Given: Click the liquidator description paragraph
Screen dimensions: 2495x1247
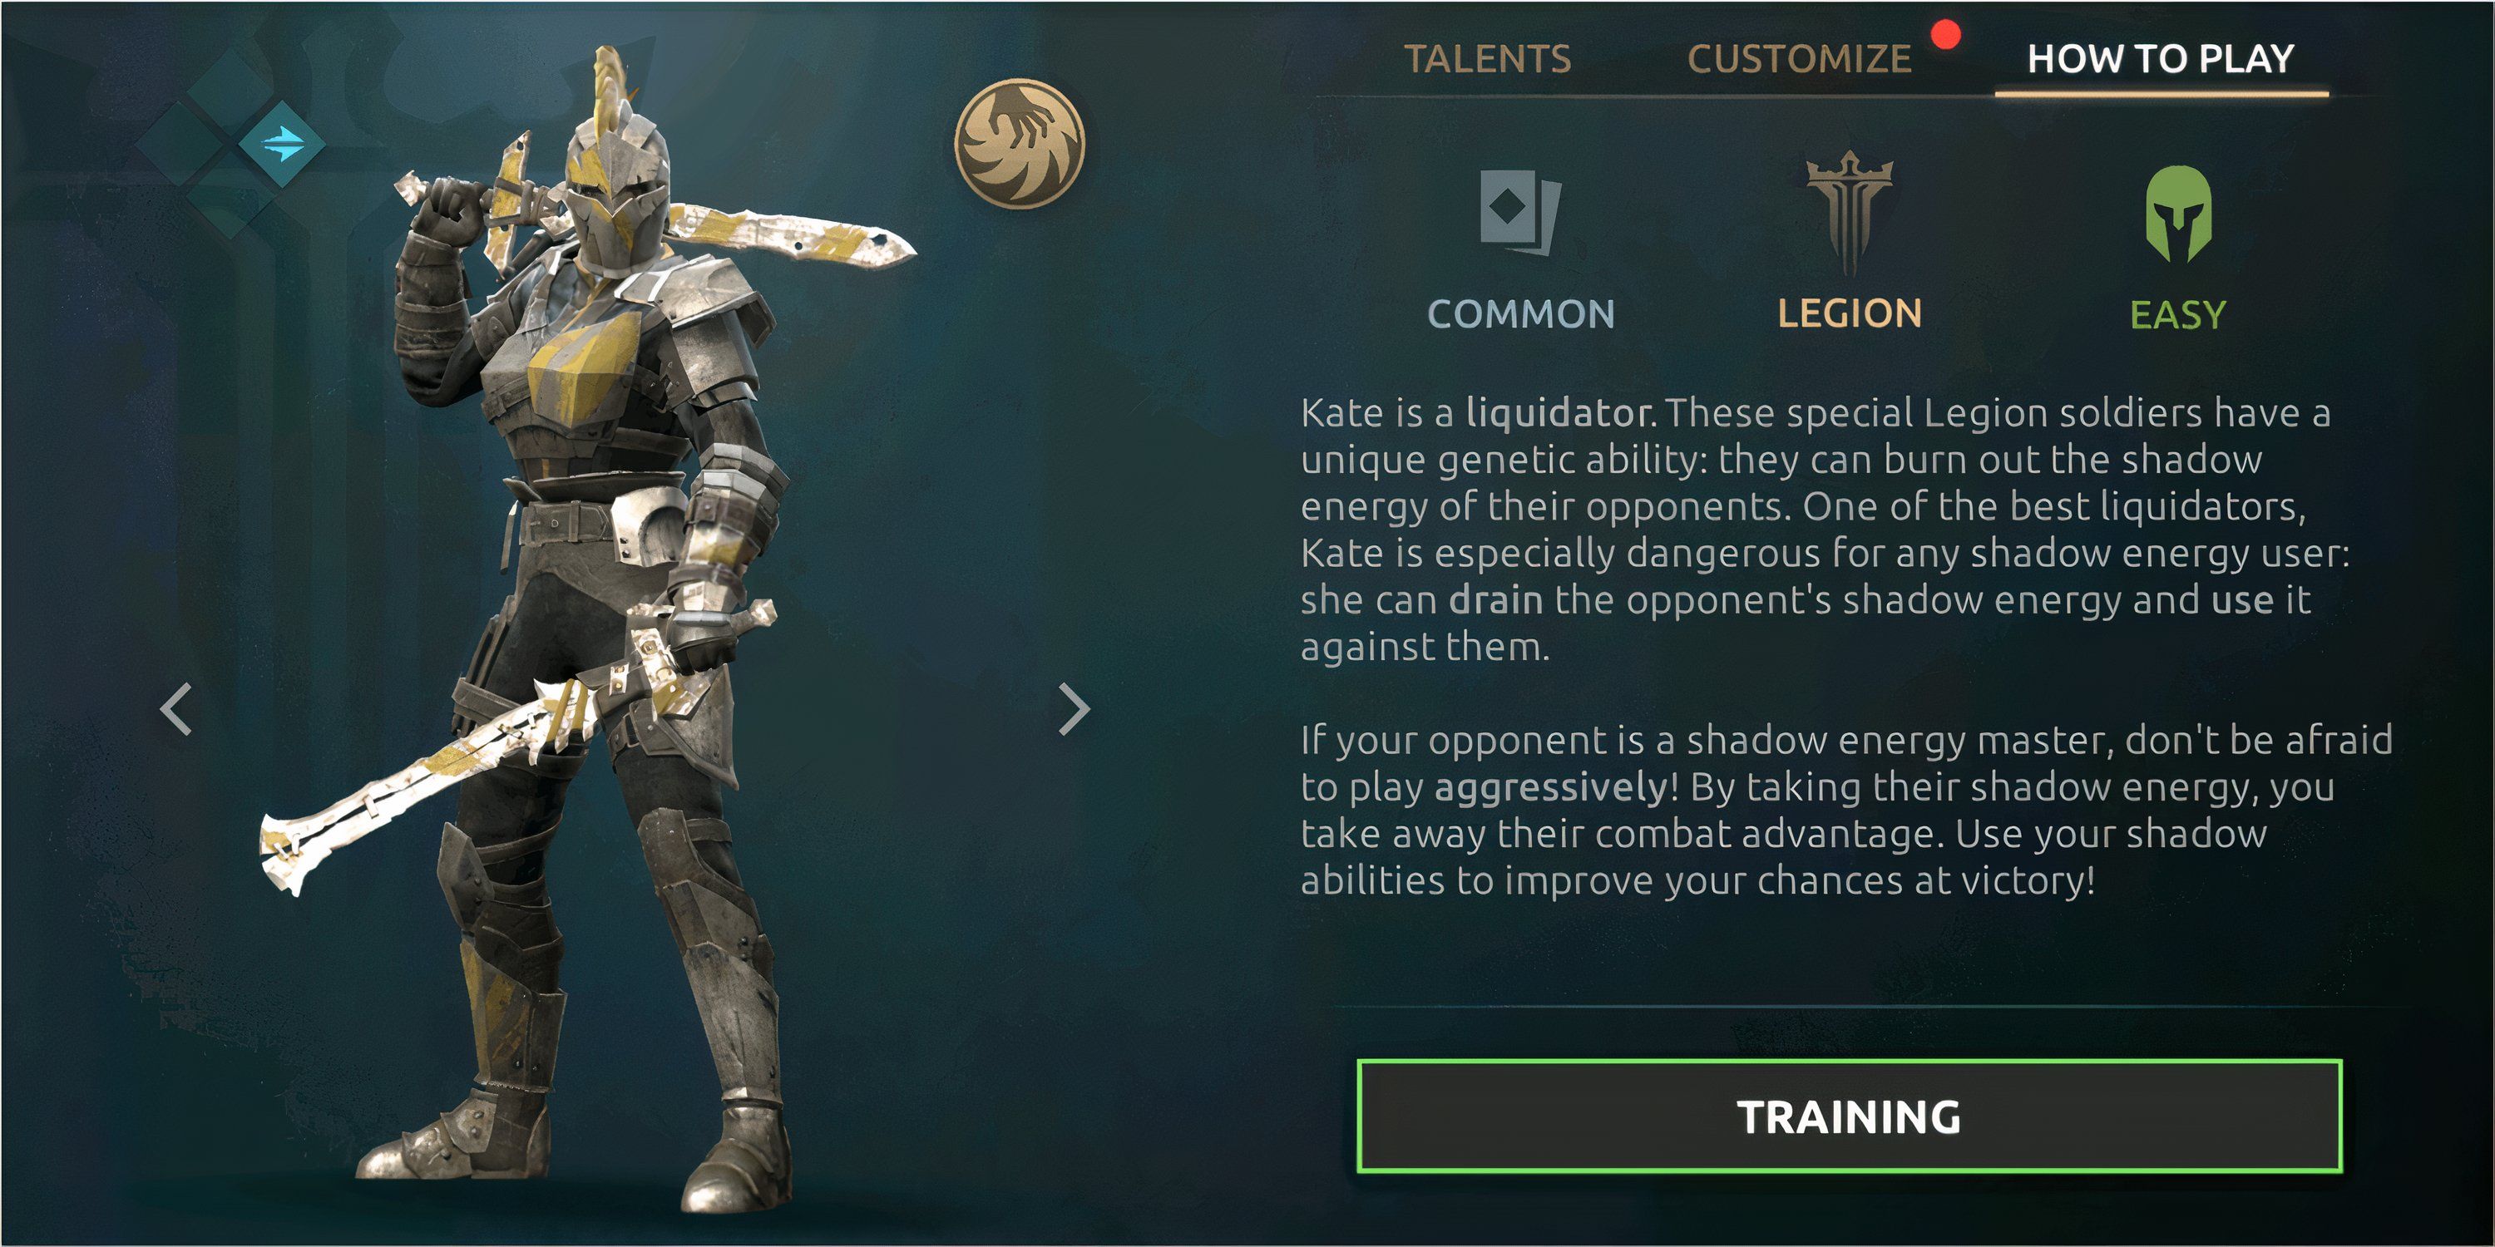Looking at the screenshot, I should [x=1825, y=530].
